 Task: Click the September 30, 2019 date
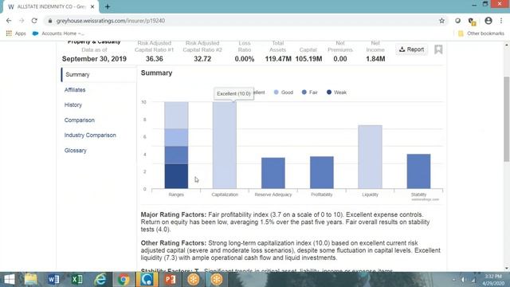point(94,59)
